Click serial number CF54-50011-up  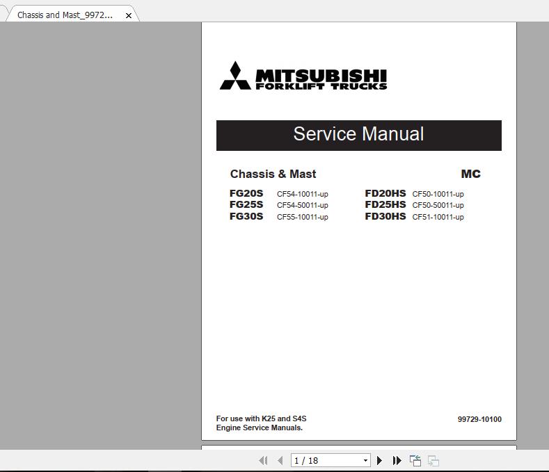tap(303, 205)
